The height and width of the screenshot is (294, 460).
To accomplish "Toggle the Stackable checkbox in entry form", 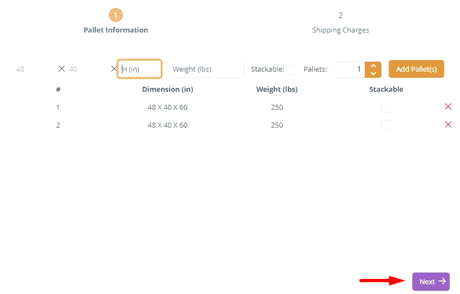I will [291, 69].
